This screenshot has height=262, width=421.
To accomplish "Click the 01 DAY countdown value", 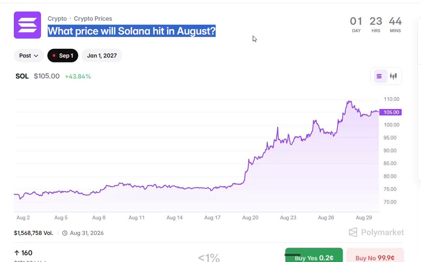I will [x=356, y=24].
